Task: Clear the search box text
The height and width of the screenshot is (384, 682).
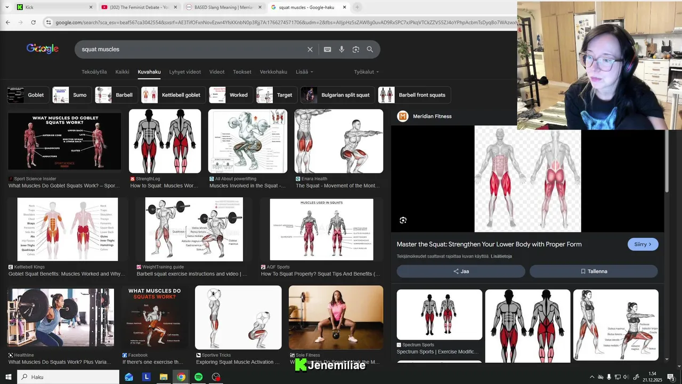Action: point(310,49)
